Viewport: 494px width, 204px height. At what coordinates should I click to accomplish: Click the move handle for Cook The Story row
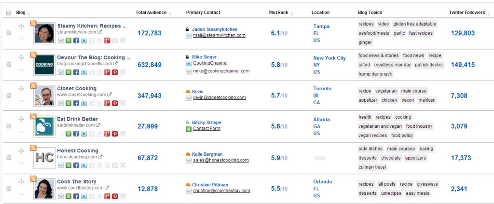click(21, 182)
